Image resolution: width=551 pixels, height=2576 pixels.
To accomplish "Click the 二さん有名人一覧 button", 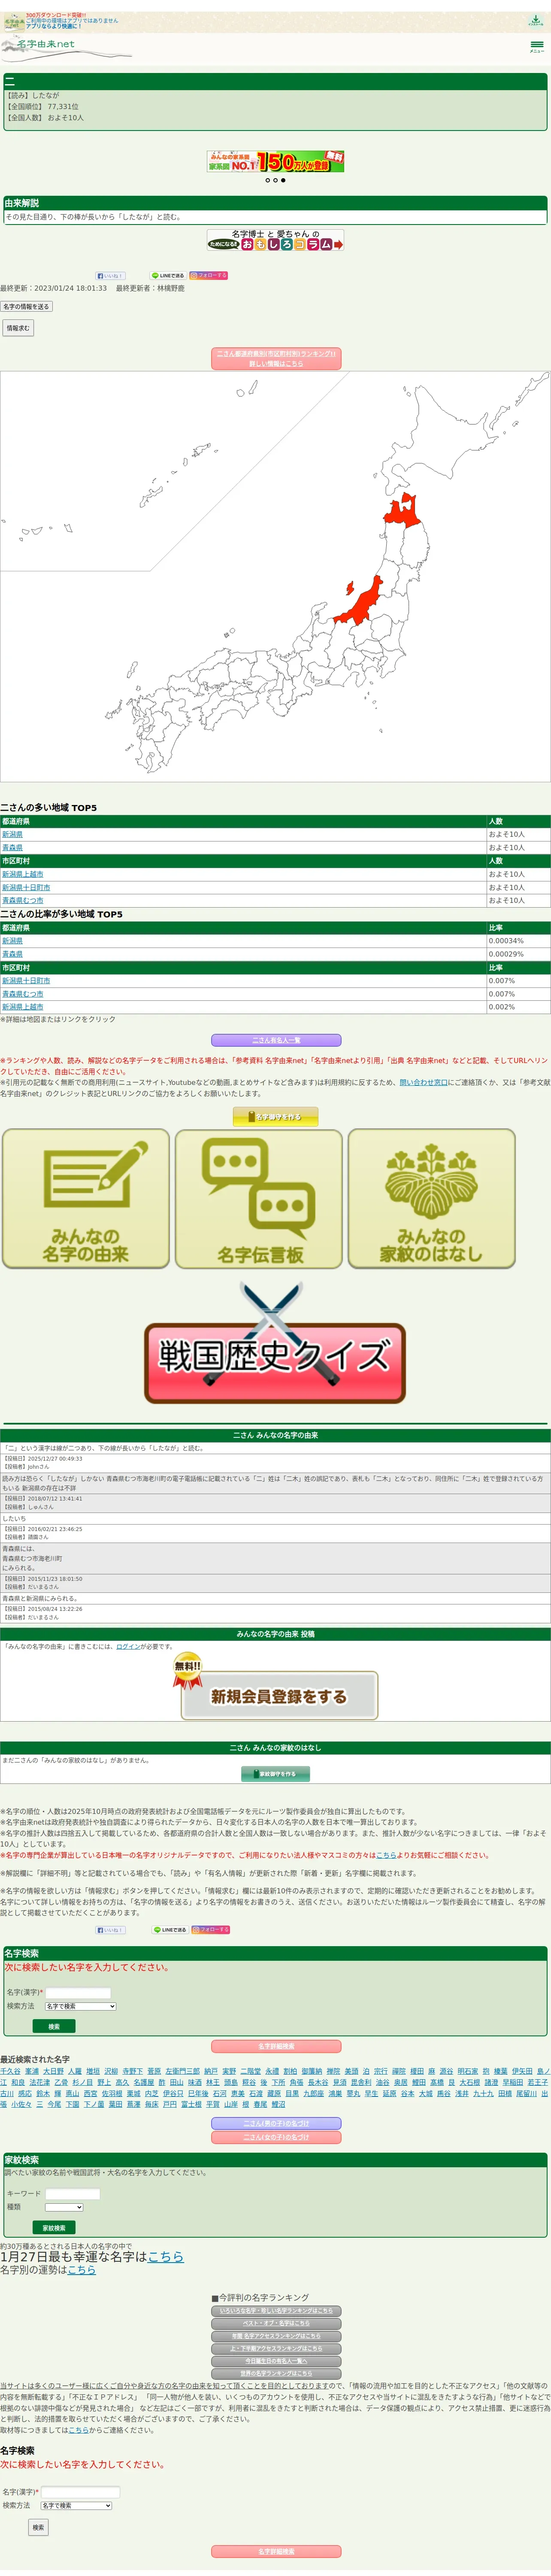I will click(276, 1040).
